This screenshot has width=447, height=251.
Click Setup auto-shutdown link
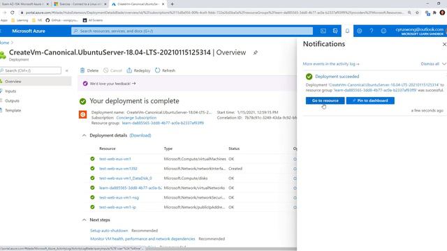point(109,231)
